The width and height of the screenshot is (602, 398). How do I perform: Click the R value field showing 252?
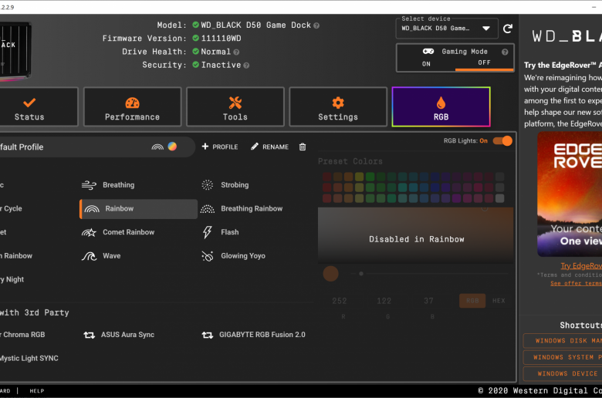[340, 301]
